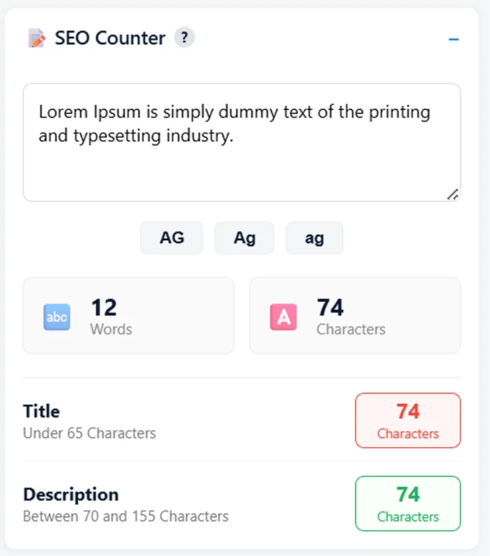Viewport: 490px width, 556px height.
Task: Click the Title section label
Action: 41,411
